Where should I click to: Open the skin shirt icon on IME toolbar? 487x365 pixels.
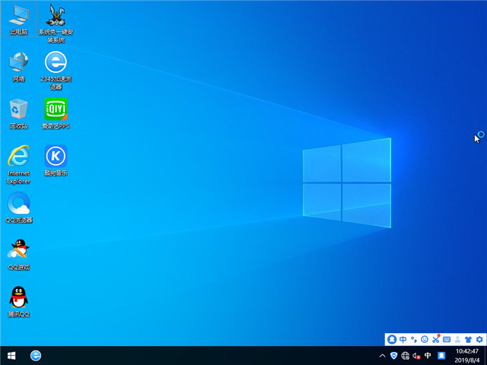pos(469,339)
